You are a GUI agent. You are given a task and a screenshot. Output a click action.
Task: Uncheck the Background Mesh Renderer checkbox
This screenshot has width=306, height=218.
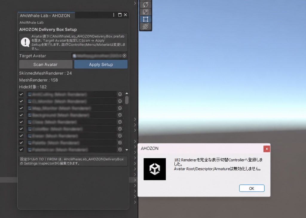21,115
